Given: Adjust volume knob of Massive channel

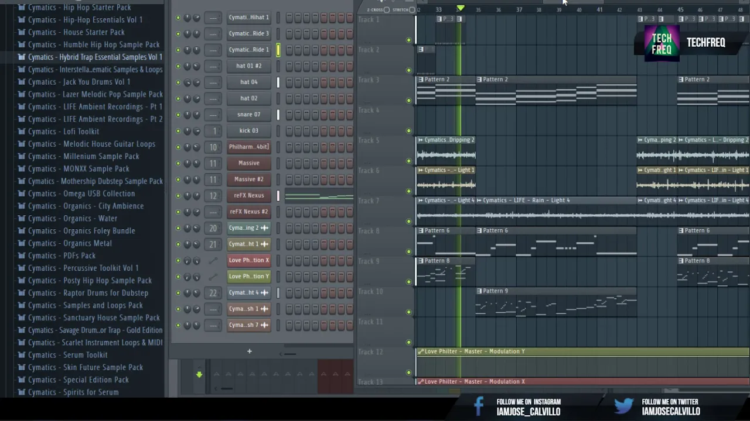Looking at the screenshot, I should click(196, 163).
